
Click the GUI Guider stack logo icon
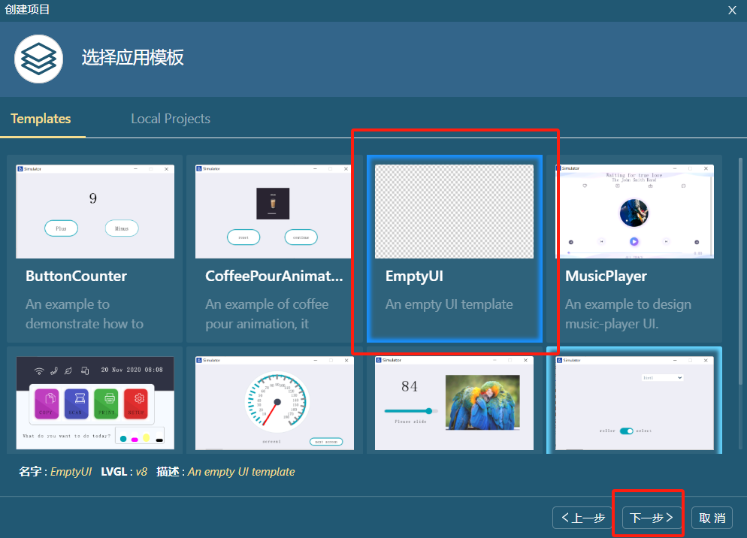(38, 59)
